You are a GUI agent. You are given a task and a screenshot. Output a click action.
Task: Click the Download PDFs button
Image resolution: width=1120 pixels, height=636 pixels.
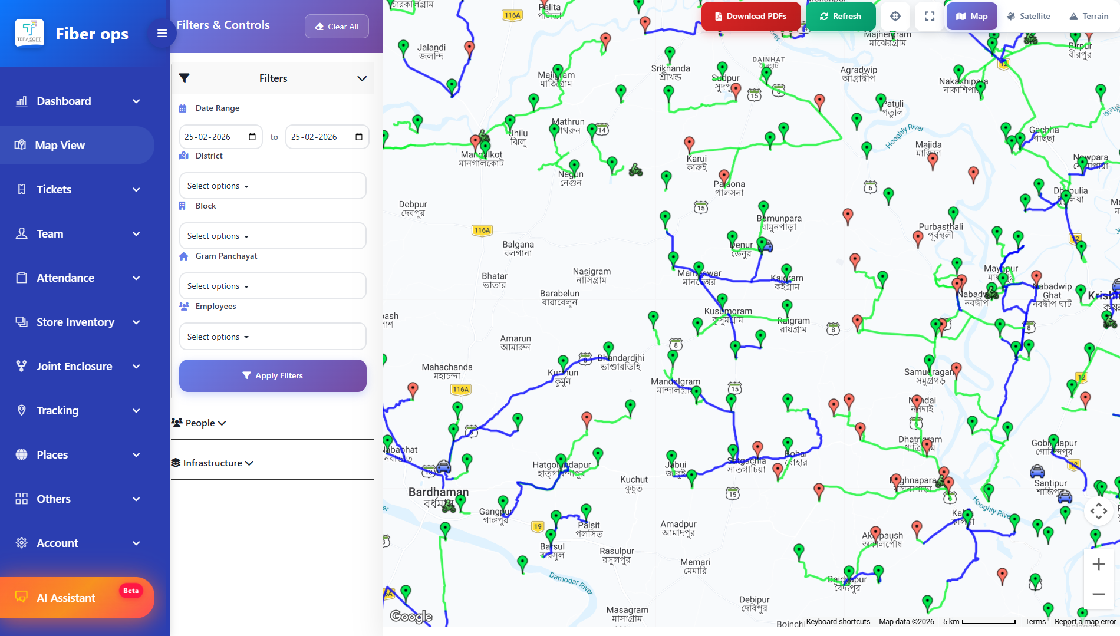point(750,17)
